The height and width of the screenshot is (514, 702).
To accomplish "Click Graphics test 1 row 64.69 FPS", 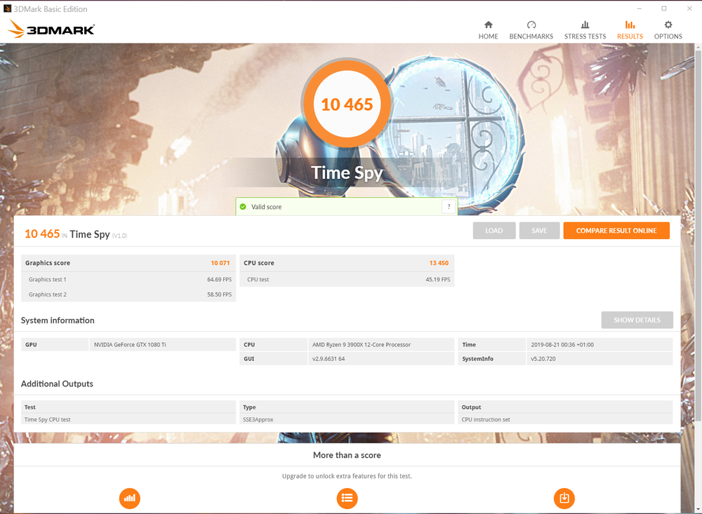I will tap(128, 280).
